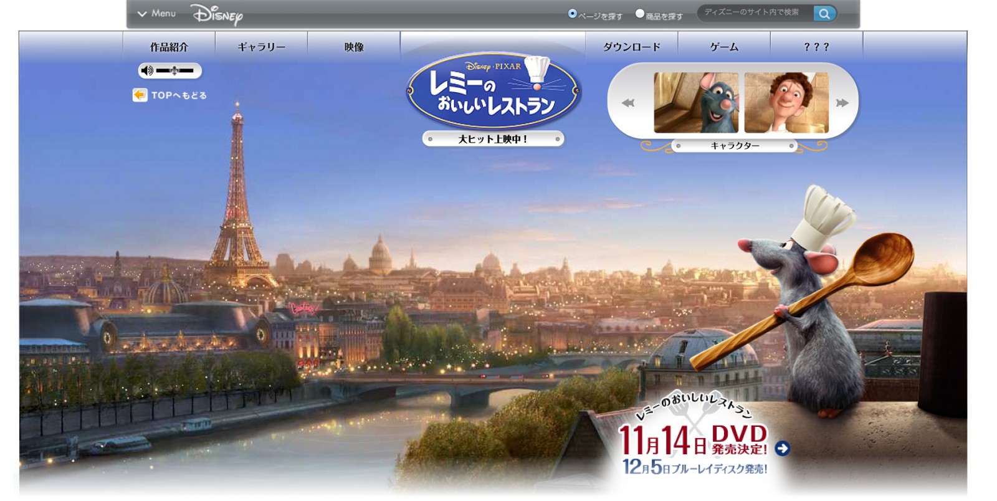This screenshot has width=997, height=501.
Task: Select the Remy rat character thumbnail
Action: 696,102
